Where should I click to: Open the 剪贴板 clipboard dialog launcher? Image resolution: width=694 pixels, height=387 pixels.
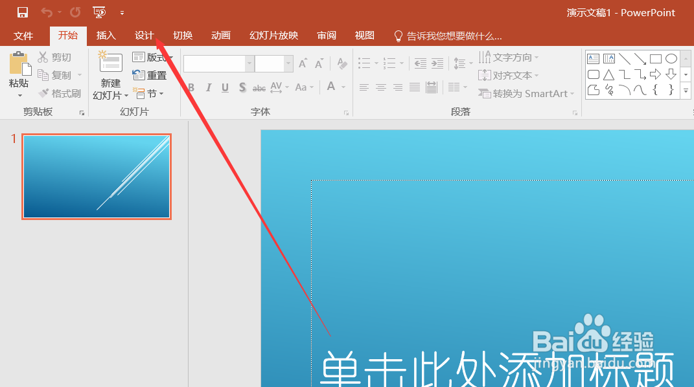tap(82, 113)
